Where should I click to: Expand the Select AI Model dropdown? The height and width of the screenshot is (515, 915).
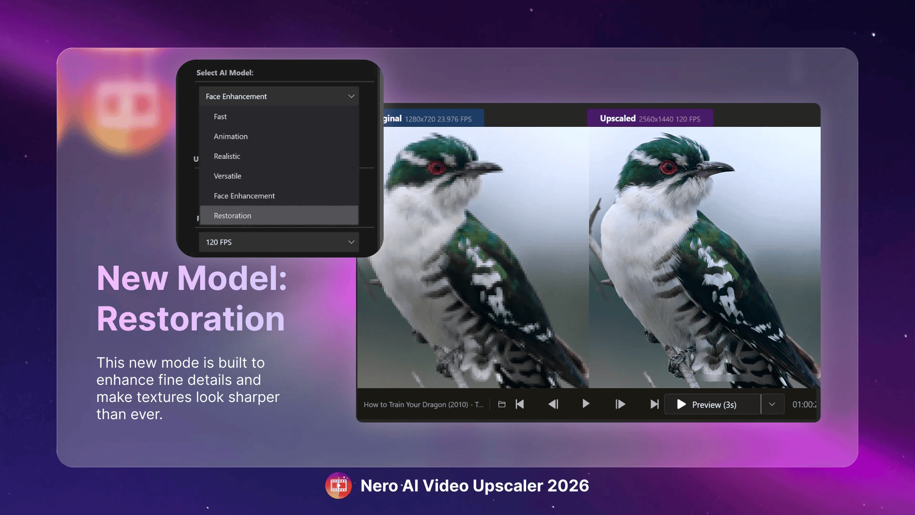[278, 96]
